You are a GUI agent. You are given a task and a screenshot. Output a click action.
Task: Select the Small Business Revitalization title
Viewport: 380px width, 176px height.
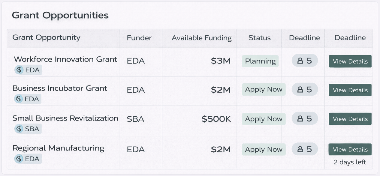click(x=65, y=118)
